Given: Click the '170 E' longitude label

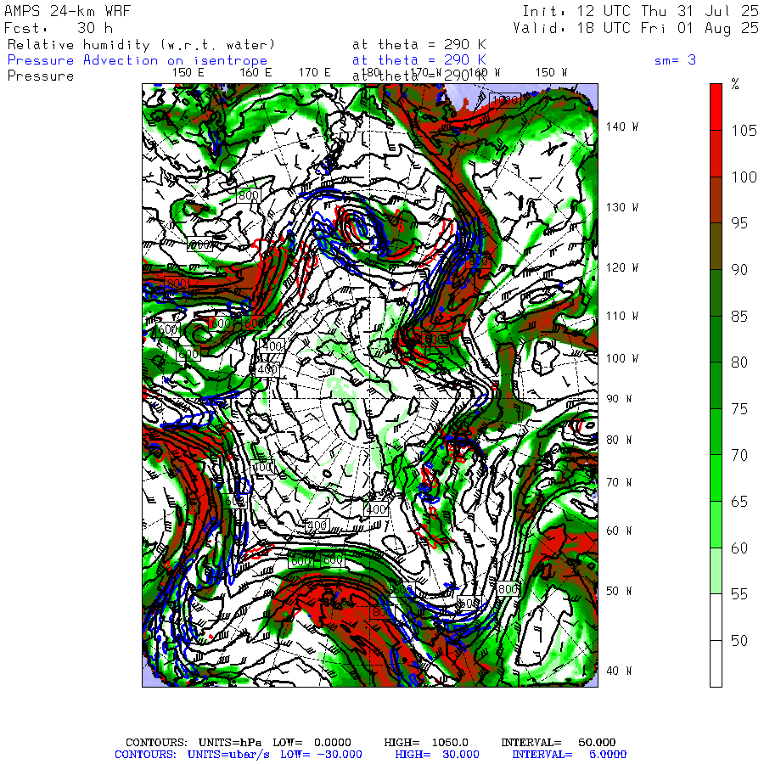Looking at the screenshot, I should 315,73.
